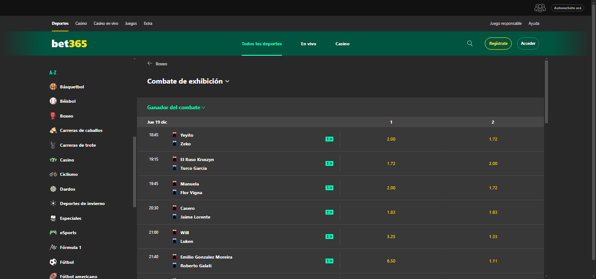Click the eSports gamepad icon
The height and width of the screenshot is (279, 596).
click(53, 232)
